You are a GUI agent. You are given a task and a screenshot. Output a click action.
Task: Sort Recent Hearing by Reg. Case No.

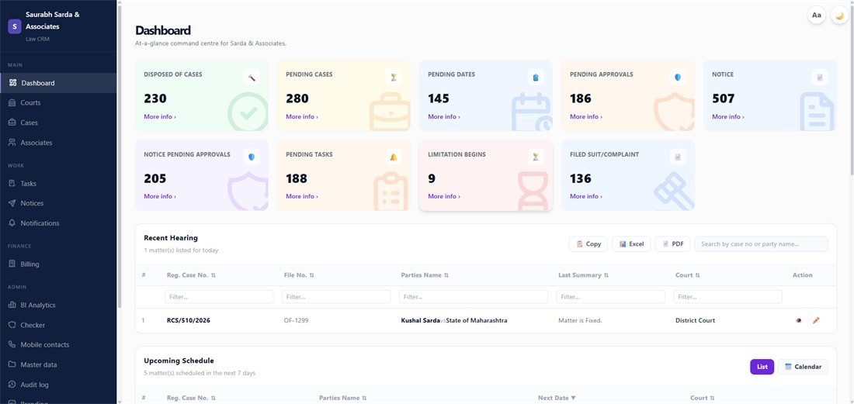[191, 275]
